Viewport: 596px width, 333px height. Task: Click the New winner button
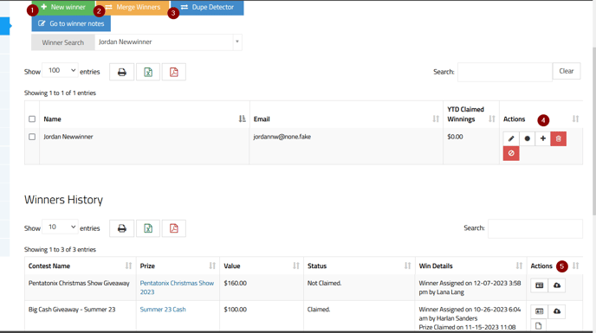pos(63,7)
